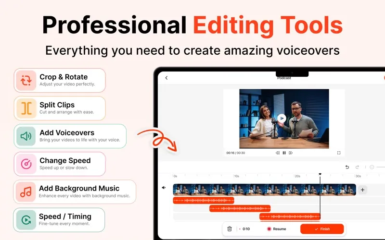Screen dimensions: 385x240
Task: Click the Add Voiceovers title
Action: [x=67, y=133]
